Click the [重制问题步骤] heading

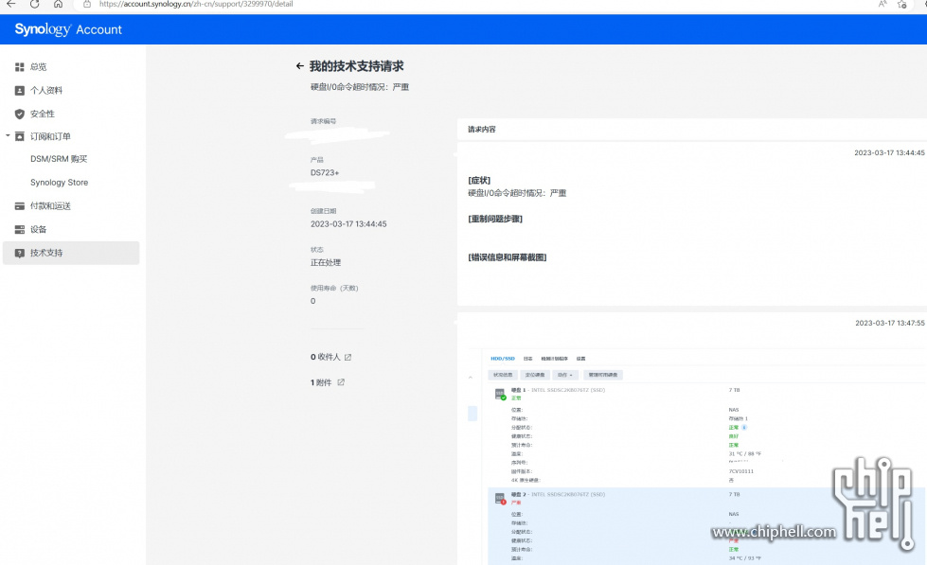pos(495,219)
